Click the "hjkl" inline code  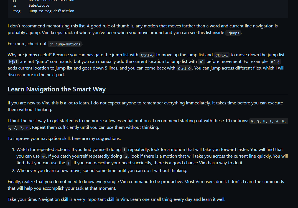tap(13, 61)
